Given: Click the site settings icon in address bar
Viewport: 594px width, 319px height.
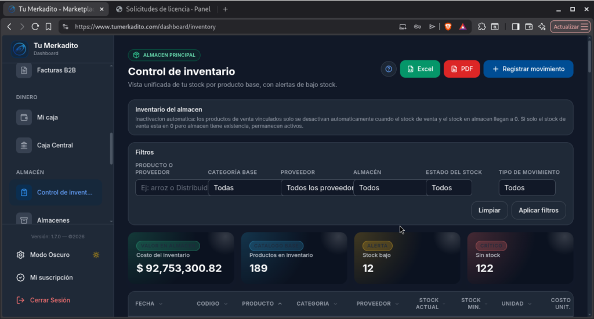Looking at the screenshot, I should click(66, 27).
